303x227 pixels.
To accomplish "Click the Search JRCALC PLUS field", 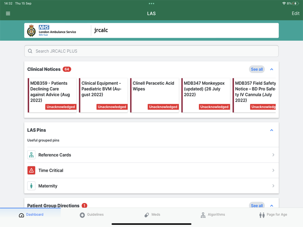I will point(151,51).
